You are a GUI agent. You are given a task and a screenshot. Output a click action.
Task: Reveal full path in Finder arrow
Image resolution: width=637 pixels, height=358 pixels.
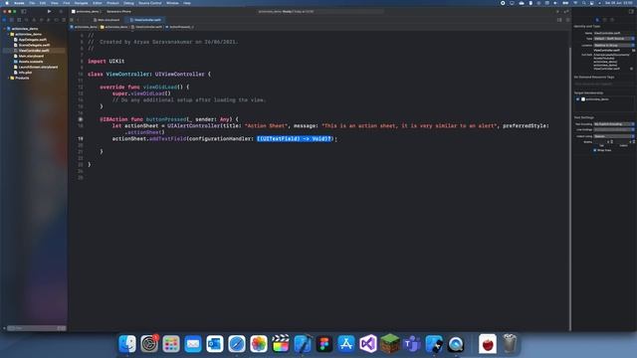(x=631, y=69)
